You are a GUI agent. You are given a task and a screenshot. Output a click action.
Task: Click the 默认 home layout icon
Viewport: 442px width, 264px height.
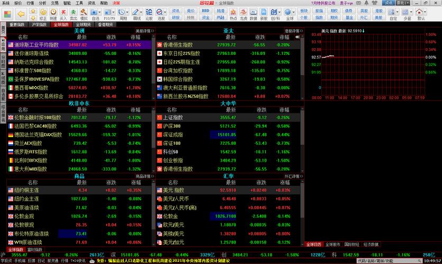click(x=421, y=13)
